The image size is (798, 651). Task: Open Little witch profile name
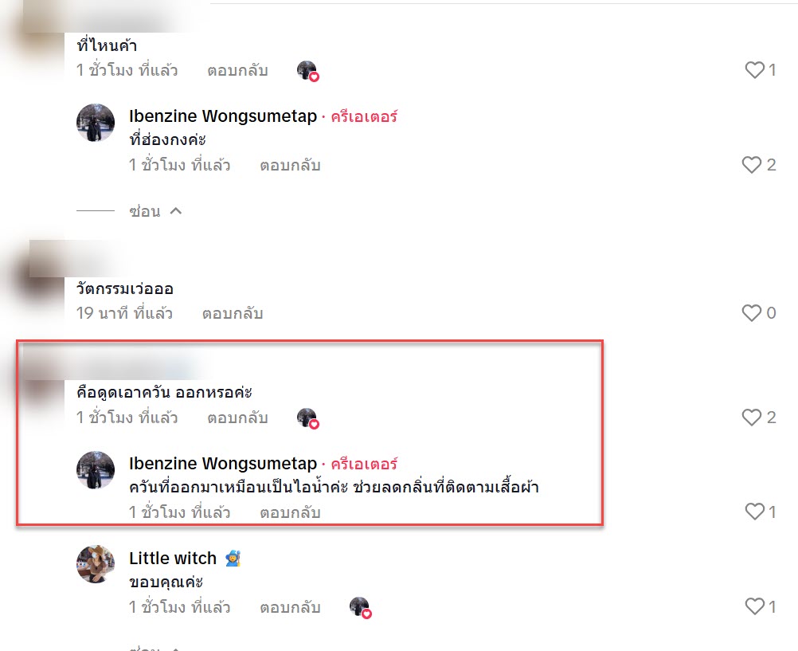click(x=173, y=559)
